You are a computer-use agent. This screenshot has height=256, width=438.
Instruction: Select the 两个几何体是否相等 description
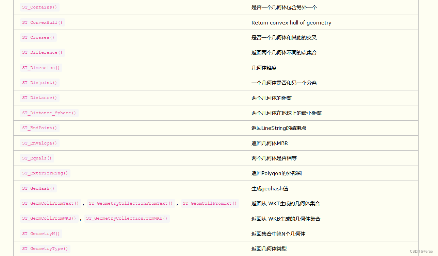274,158
